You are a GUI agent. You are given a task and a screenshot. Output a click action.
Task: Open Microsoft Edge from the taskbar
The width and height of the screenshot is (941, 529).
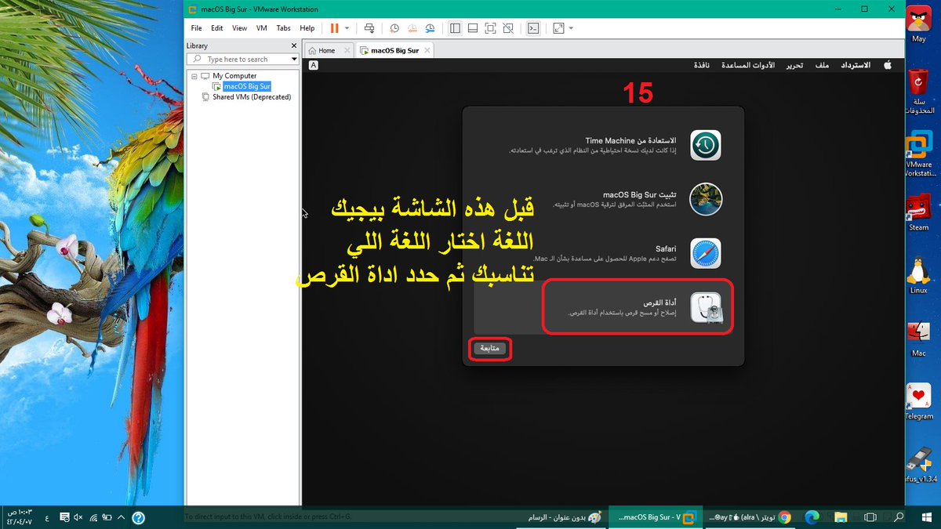point(812,517)
